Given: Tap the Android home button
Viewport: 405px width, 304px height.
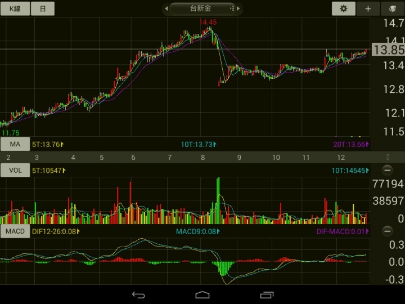Looking at the screenshot, I should point(202,294).
